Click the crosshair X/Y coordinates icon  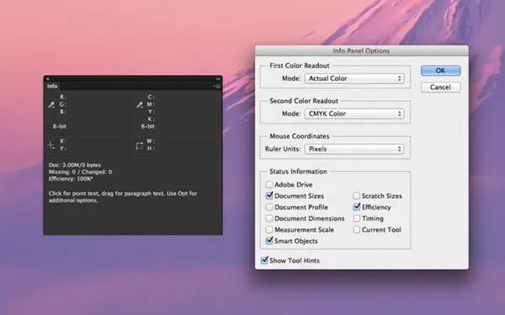click(x=51, y=145)
